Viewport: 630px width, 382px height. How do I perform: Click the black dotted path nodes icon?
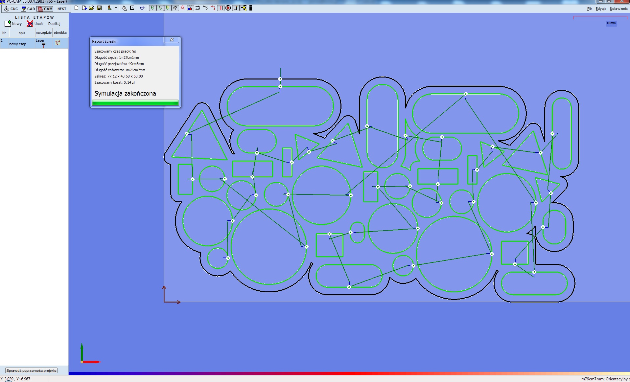click(x=205, y=8)
